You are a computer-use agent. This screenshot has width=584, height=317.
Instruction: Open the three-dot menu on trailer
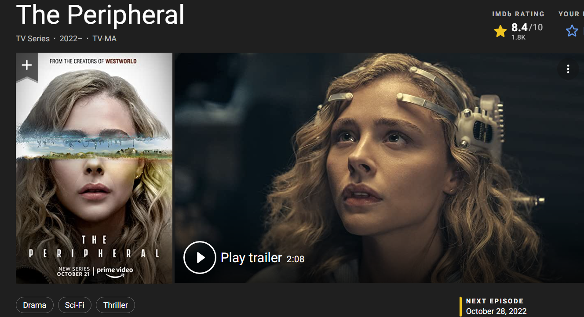568,69
